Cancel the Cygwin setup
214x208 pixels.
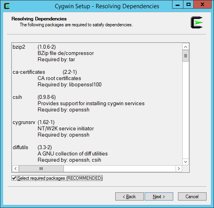192,197
